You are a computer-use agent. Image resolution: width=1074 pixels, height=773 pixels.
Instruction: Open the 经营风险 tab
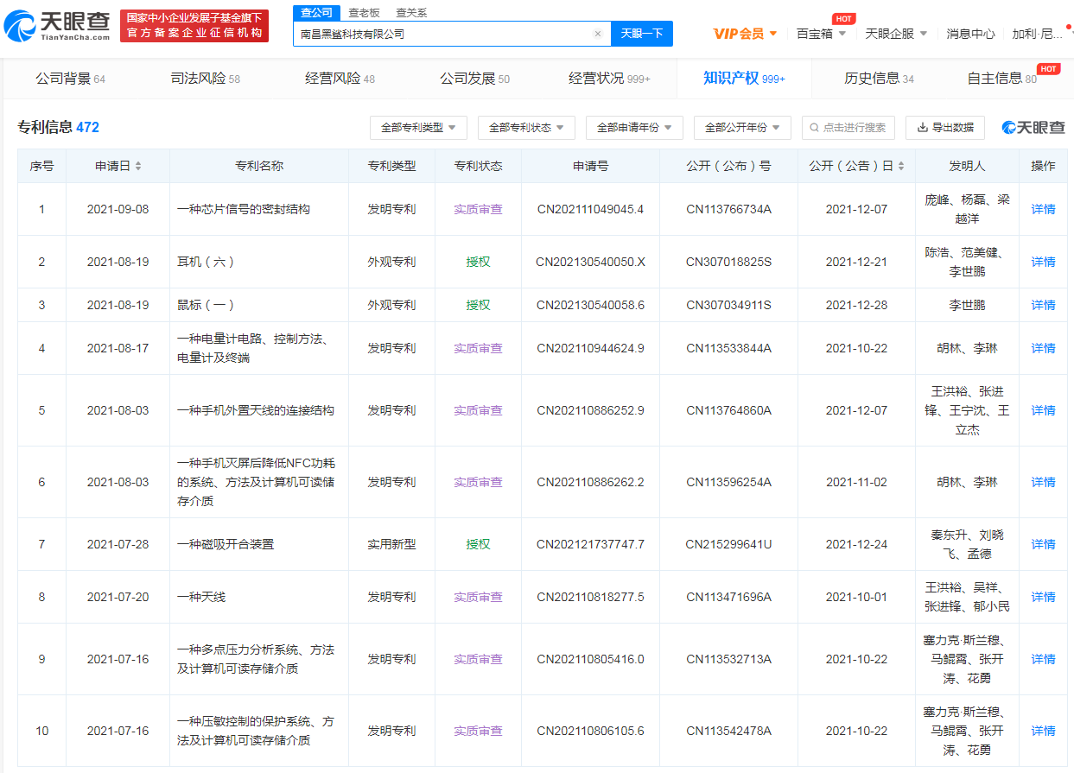[340, 79]
